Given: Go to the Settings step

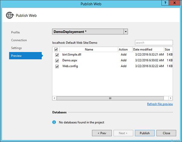Looking at the screenshot, I should click(x=16, y=48).
